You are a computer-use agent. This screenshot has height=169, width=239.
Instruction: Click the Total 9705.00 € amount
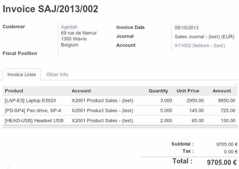click(222, 162)
